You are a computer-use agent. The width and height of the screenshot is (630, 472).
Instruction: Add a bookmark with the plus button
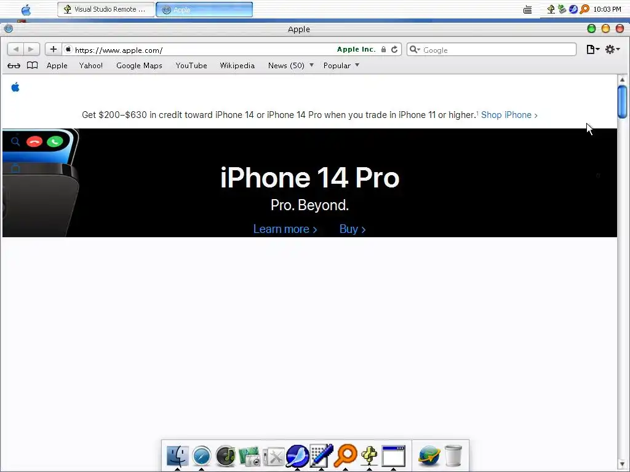click(54, 49)
